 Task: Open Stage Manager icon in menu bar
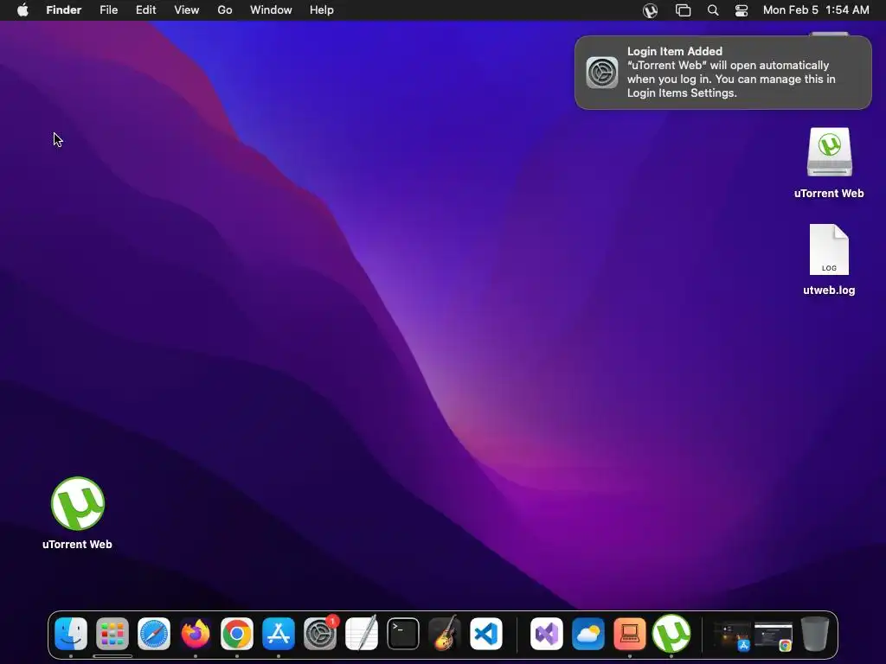click(684, 10)
